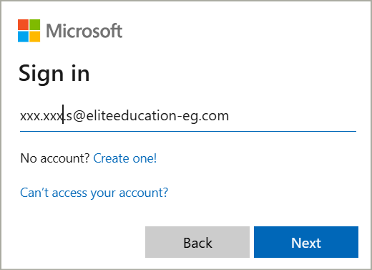Place cursor in the xxx.xxx username portion
The width and height of the screenshot is (372, 270).
41,117
